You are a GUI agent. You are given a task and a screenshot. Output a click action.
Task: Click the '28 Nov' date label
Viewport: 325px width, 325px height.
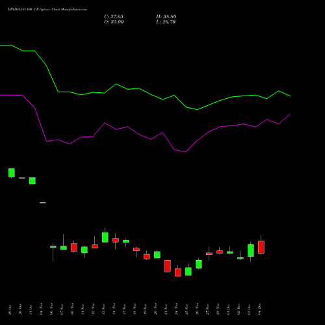click(x=218, y=309)
